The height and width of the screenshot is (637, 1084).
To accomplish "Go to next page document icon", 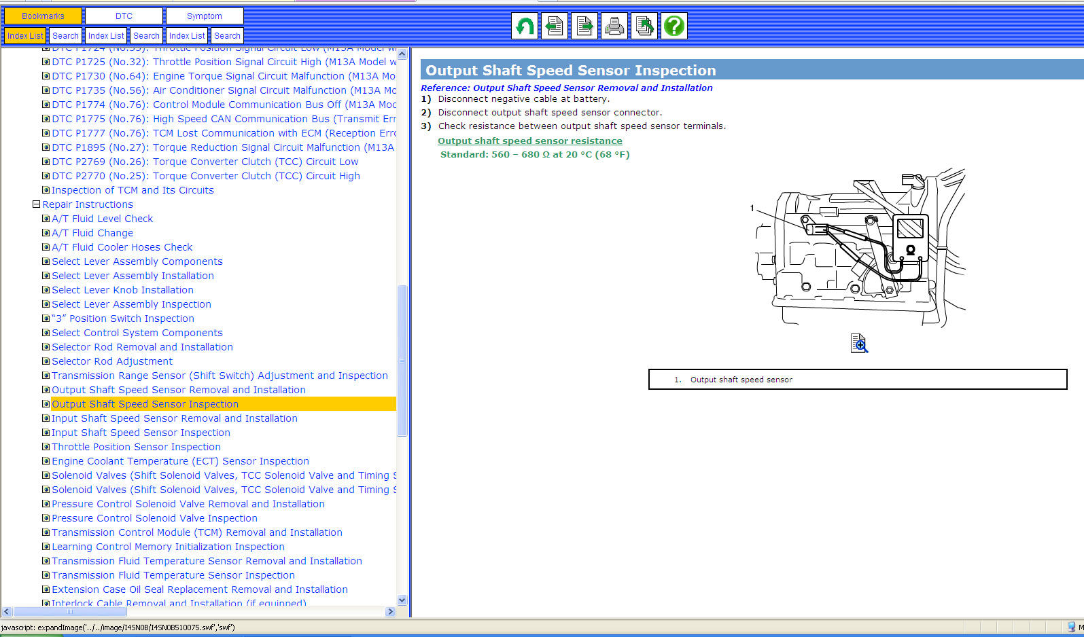I will [x=584, y=26].
